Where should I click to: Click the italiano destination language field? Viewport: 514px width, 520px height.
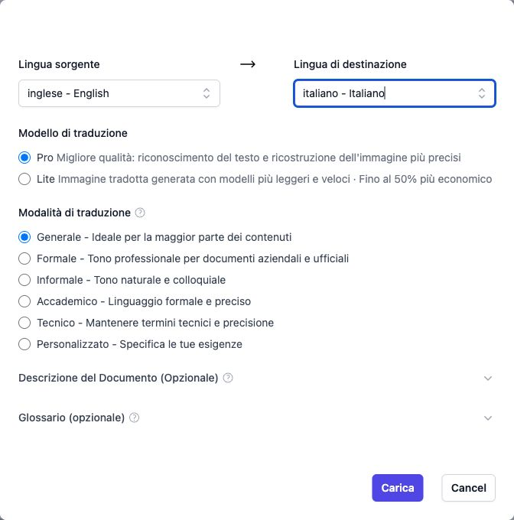[x=395, y=93]
